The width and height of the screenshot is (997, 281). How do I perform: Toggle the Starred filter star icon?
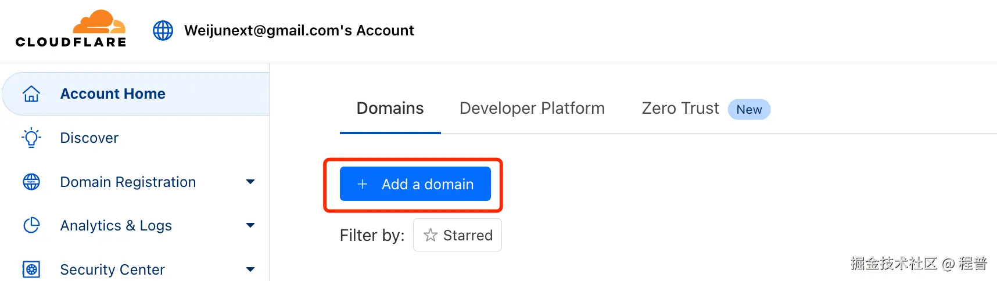click(431, 235)
